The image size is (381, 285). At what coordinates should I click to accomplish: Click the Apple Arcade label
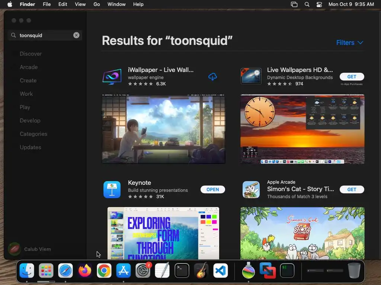(281, 182)
